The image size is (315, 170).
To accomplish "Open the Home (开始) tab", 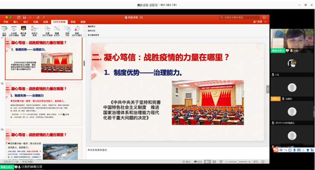I will [x=6, y=22].
